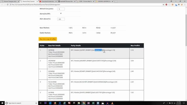The image size is (187, 105).
Task: Close the Binance Parity Scanner tab
Action: 37,1
